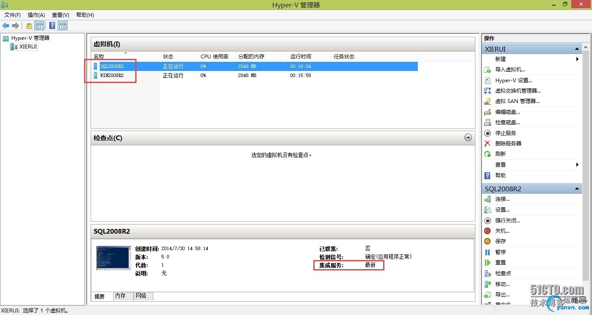Click the 最新 integration services value

click(370, 265)
